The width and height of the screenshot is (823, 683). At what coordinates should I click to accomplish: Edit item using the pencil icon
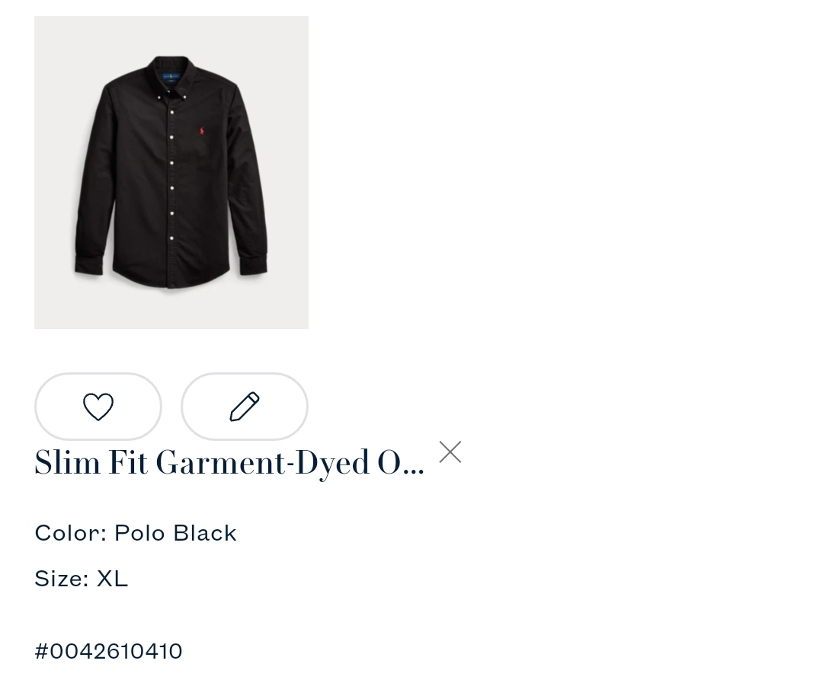pyautogui.click(x=245, y=407)
